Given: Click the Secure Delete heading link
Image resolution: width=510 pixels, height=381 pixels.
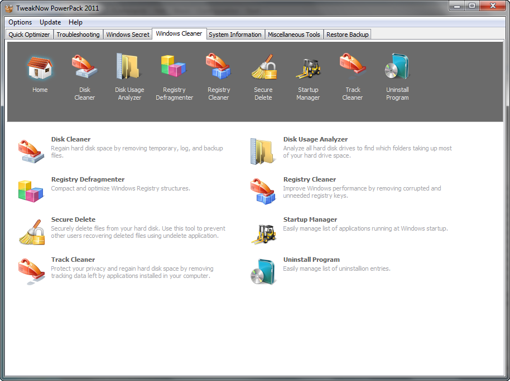Looking at the screenshot, I should [x=73, y=219].
